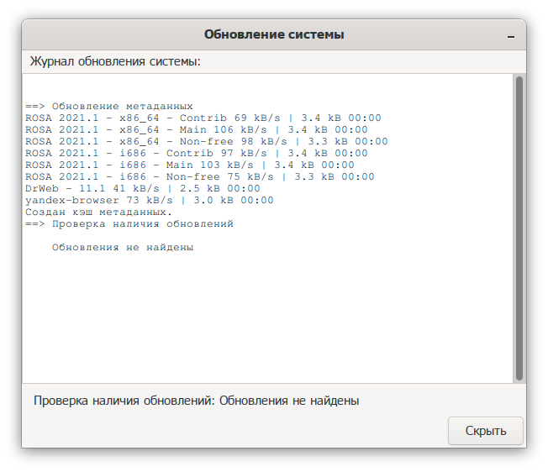Click the Скрыть button
Viewport: 548px width, 472px height.
click(x=486, y=431)
